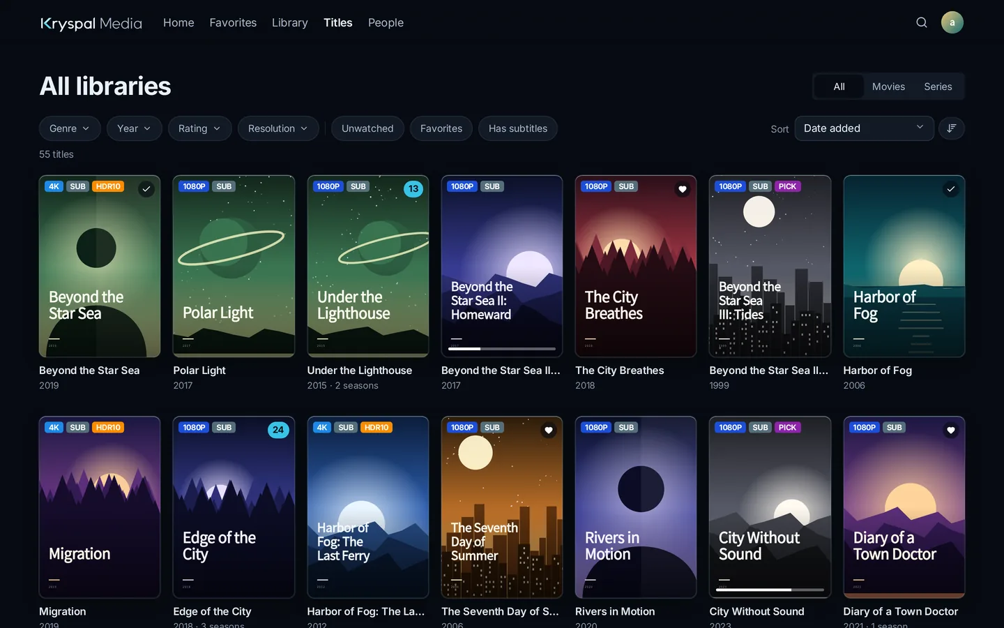Click SUB badge on The City Breathes
The height and width of the screenshot is (628, 1004).
[626, 186]
